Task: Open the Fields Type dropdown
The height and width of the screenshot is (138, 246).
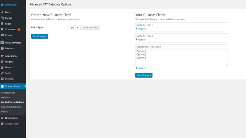Action: (x=74, y=28)
